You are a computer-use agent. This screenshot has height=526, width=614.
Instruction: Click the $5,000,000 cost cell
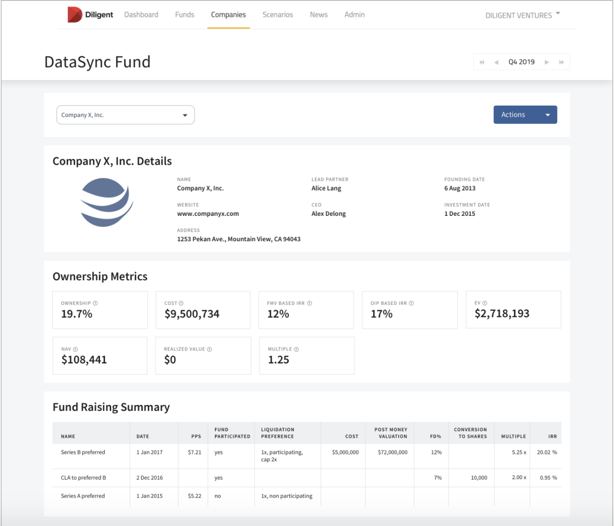click(345, 452)
